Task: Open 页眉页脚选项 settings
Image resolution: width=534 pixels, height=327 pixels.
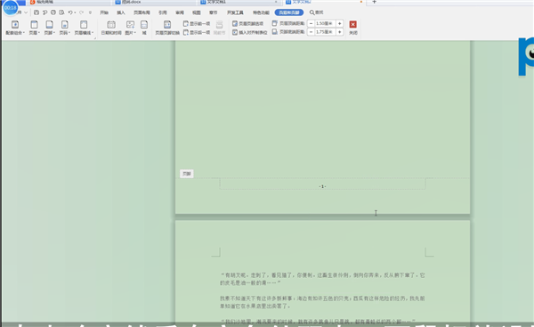Action: point(248,23)
